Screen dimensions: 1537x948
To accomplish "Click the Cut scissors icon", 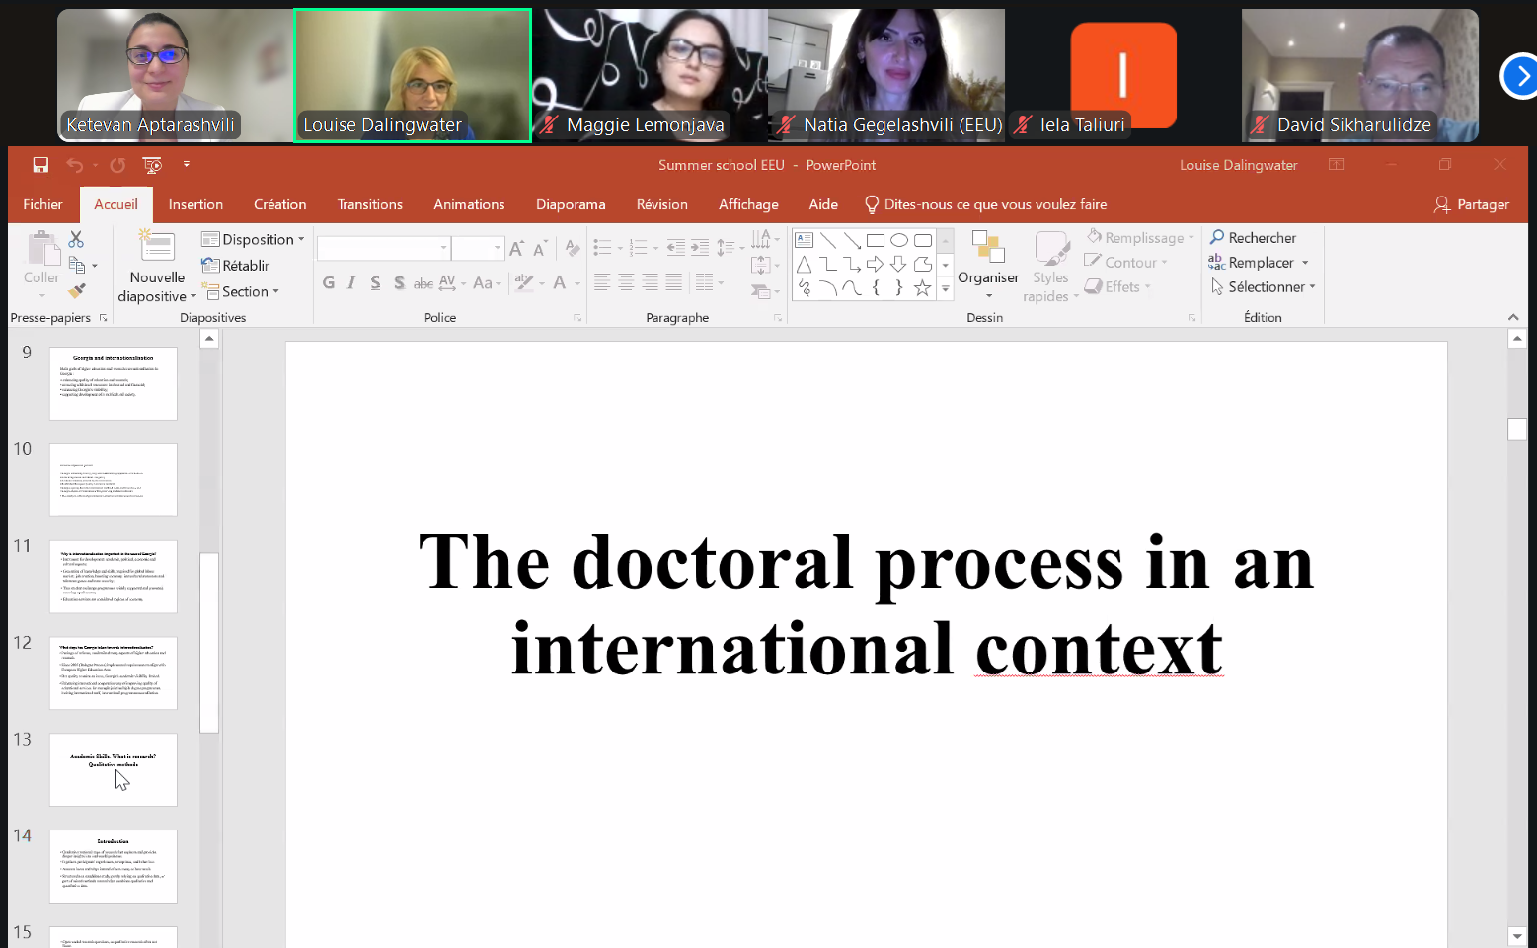I will 76,239.
